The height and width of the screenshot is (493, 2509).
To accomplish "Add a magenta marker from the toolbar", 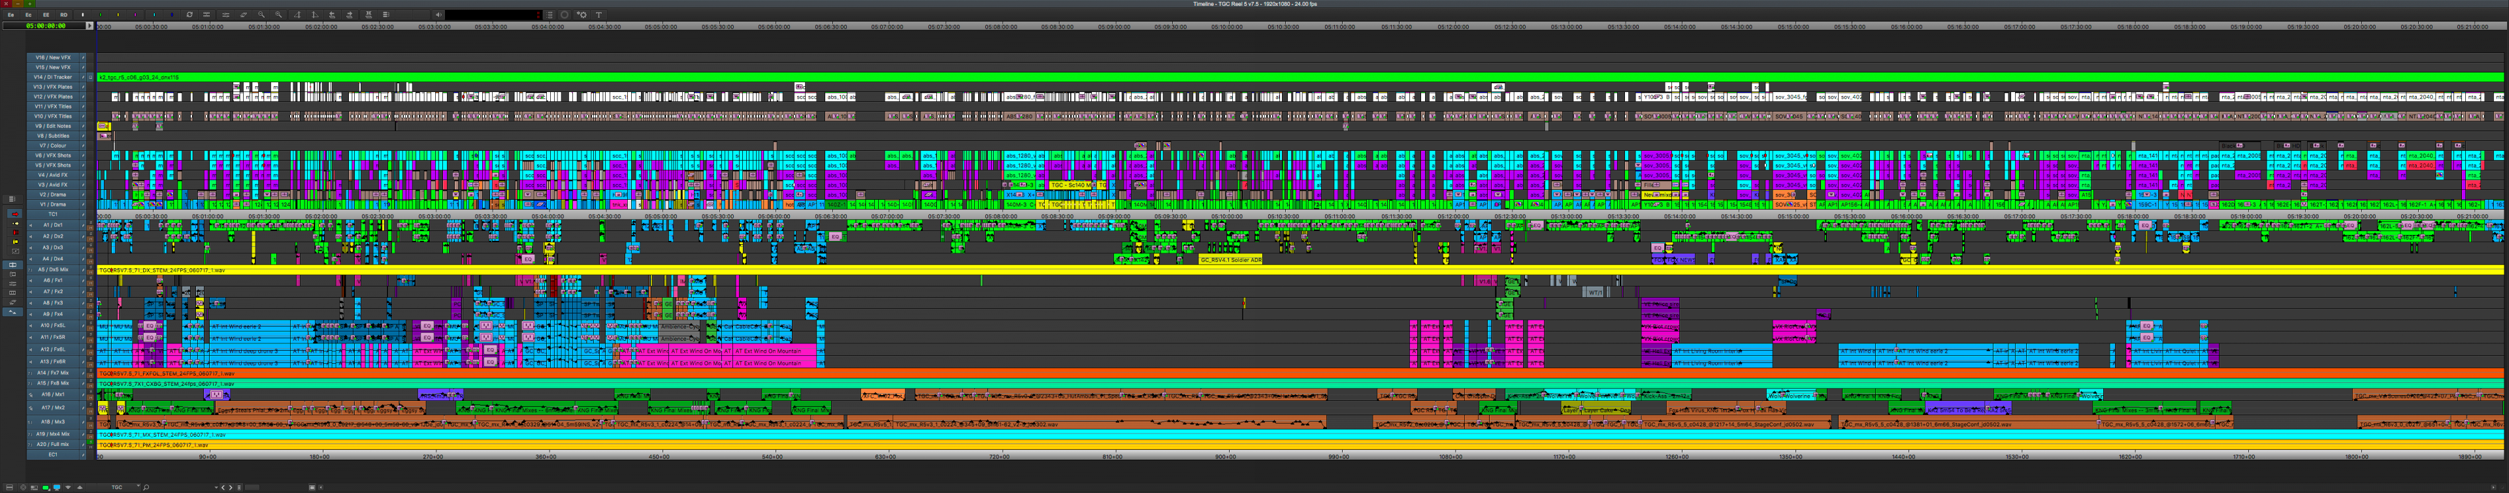I will [x=135, y=14].
